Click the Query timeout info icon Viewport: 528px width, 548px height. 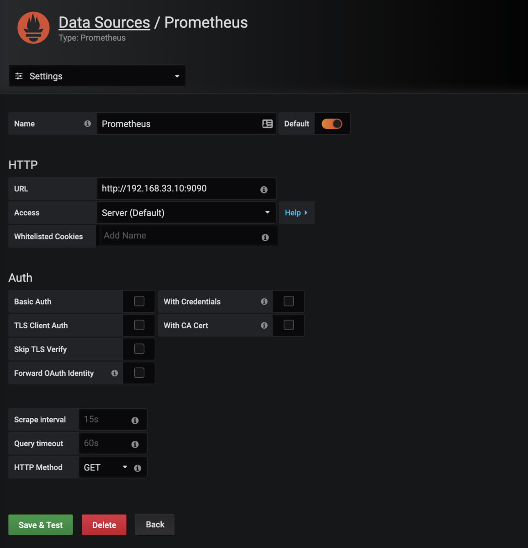(135, 444)
